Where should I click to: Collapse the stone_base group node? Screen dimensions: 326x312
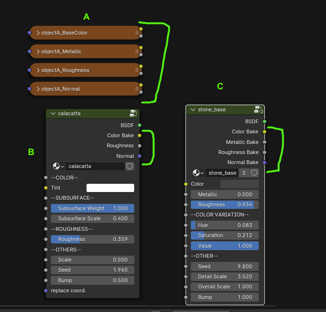(x=193, y=109)
